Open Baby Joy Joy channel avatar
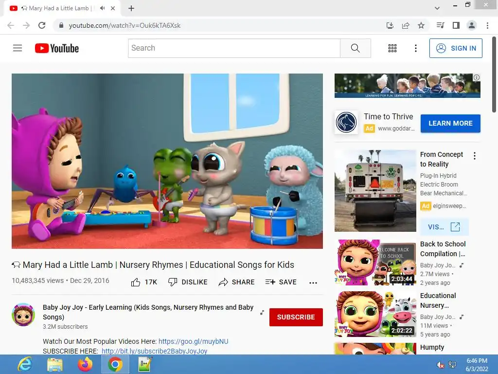 [23, 315]
